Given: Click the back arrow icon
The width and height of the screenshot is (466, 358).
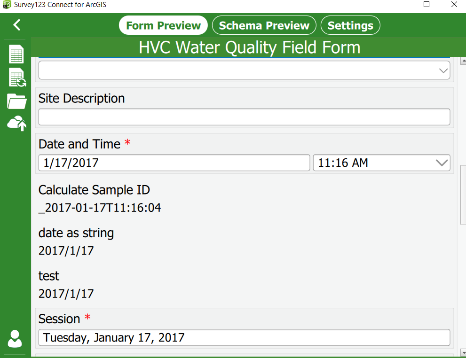Looking at the screenshot, I should (17, 25).
